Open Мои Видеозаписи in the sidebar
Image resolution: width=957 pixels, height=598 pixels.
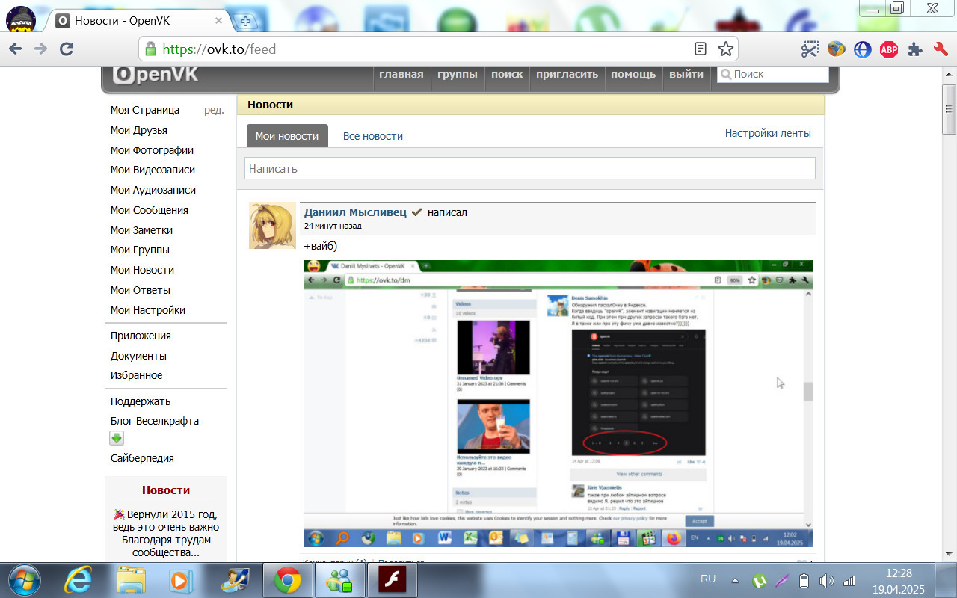pos(153,170)
